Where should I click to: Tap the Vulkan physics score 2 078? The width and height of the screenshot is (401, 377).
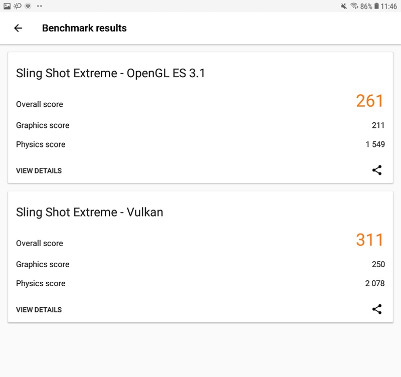point(375,283)
